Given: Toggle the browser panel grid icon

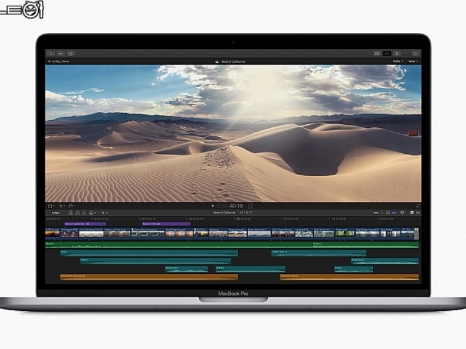Looking at the screenshot, I should pos(377,54).
